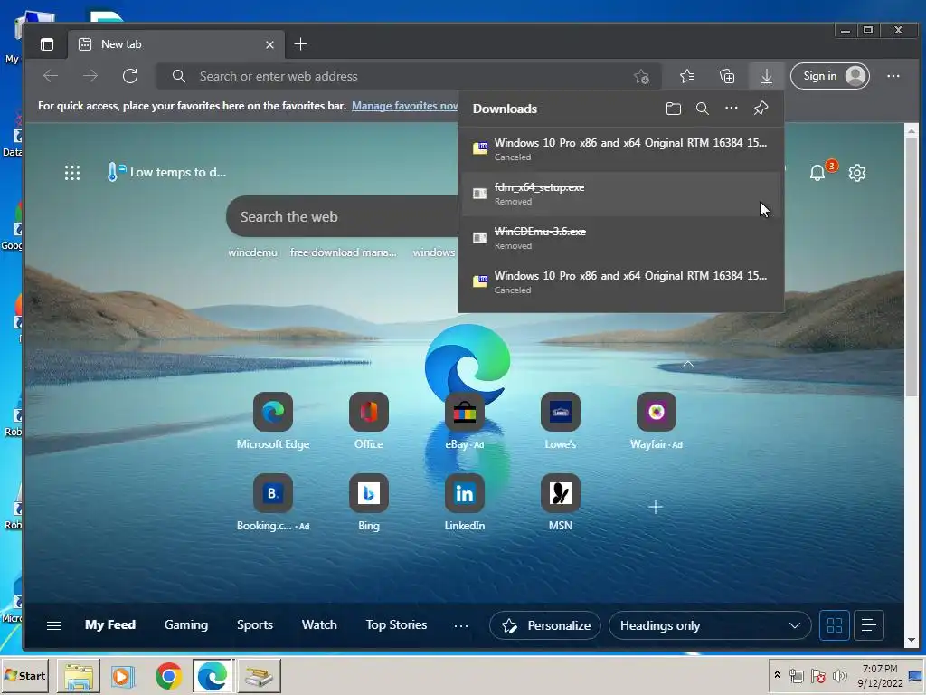
Task: Select the WinCDEmu-3.6.exe removed entry
Action: pyautogui.click(x=620, y=238)
